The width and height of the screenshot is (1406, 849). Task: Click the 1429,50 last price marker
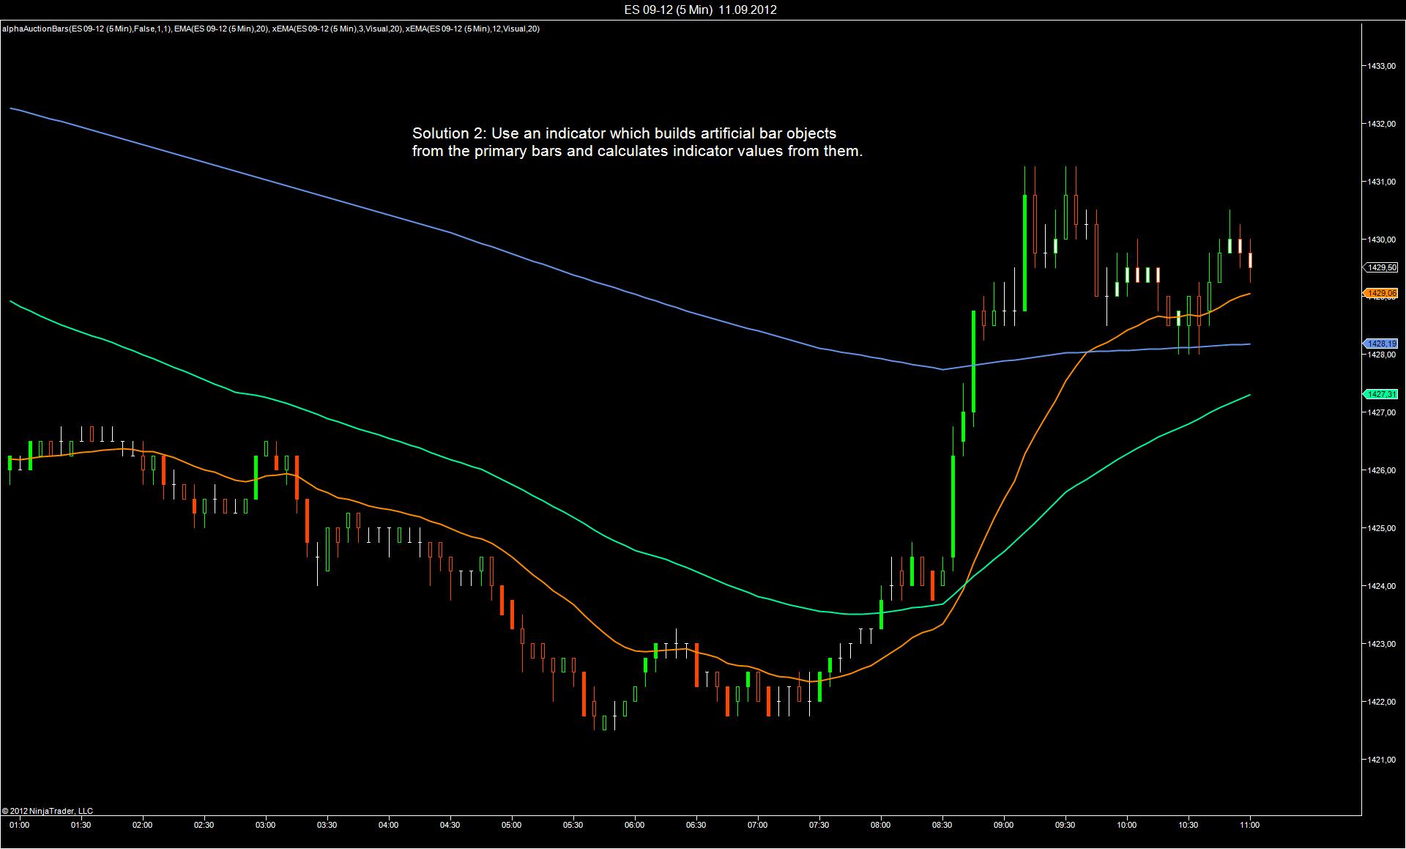[x=1381, y=267]
